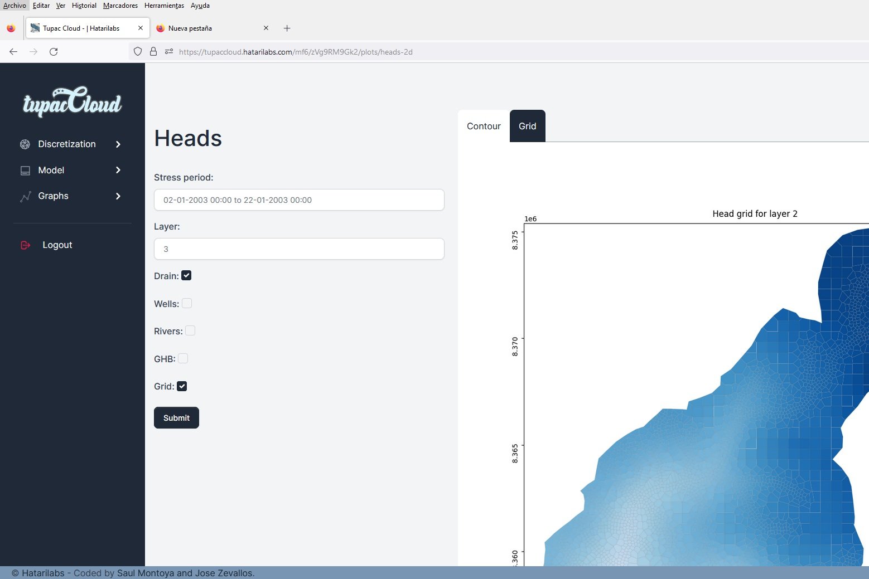
Task: Enable the Wells checkbox
Action: [187, 303]
